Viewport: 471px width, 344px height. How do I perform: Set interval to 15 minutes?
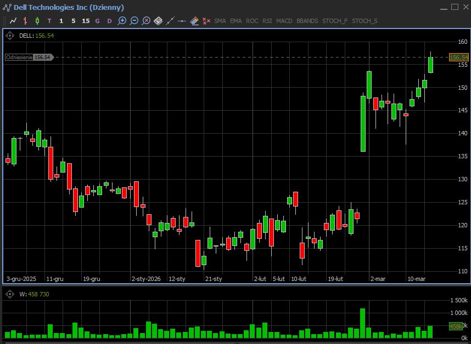coord(85,21)
